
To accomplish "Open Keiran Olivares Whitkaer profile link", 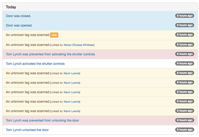I will coord(79,45).
